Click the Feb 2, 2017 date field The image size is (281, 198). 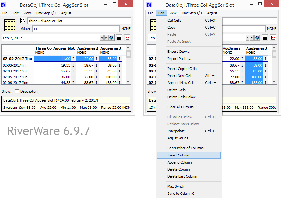click(51, 38)
